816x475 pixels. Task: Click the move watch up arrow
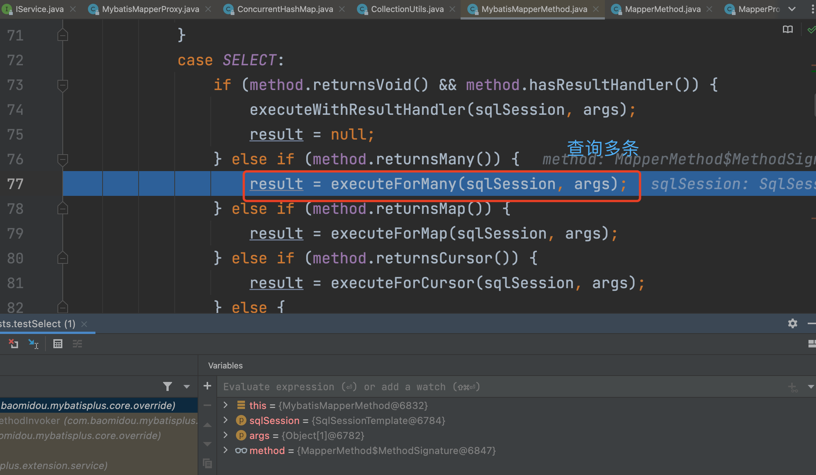coord(207,425)
